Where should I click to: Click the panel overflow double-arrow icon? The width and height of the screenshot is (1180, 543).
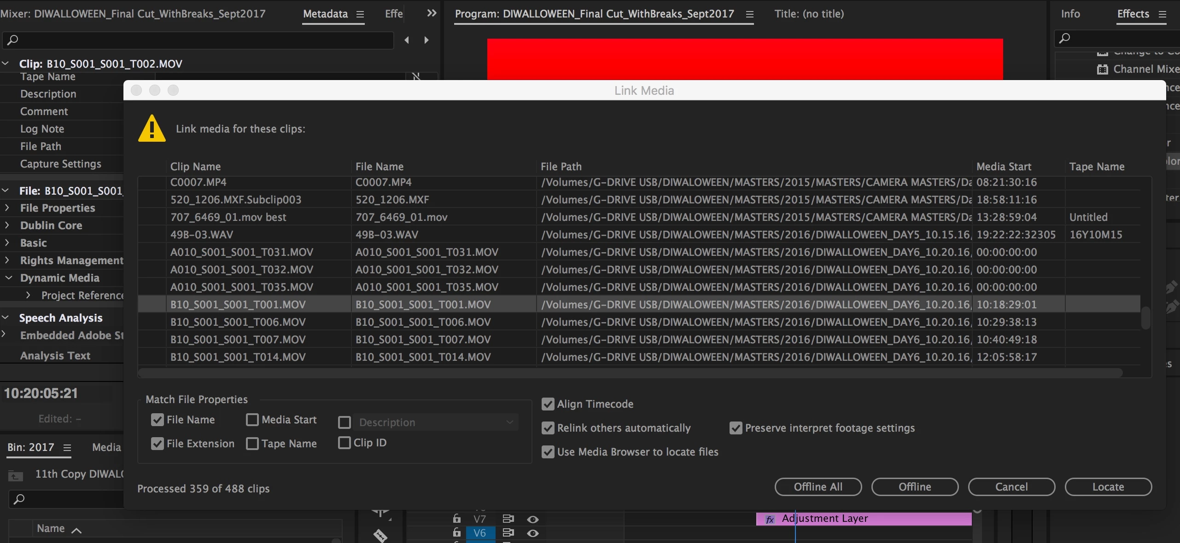(x=432, y=13)
